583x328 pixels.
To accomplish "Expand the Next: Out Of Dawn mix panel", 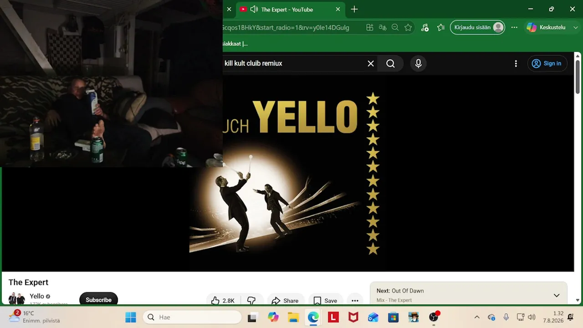I will coord(557,295).
